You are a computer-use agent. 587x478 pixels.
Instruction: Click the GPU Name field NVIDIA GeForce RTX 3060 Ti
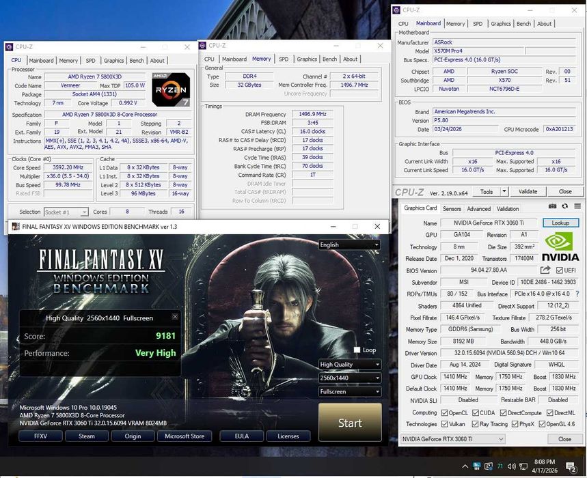[x=489, y=223]
